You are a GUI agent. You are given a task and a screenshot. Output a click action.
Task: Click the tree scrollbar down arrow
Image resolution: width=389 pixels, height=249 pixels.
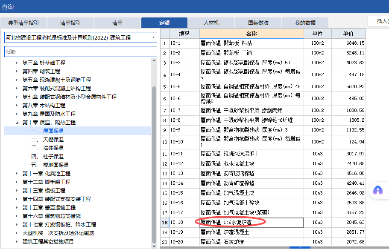pos(154,246)
